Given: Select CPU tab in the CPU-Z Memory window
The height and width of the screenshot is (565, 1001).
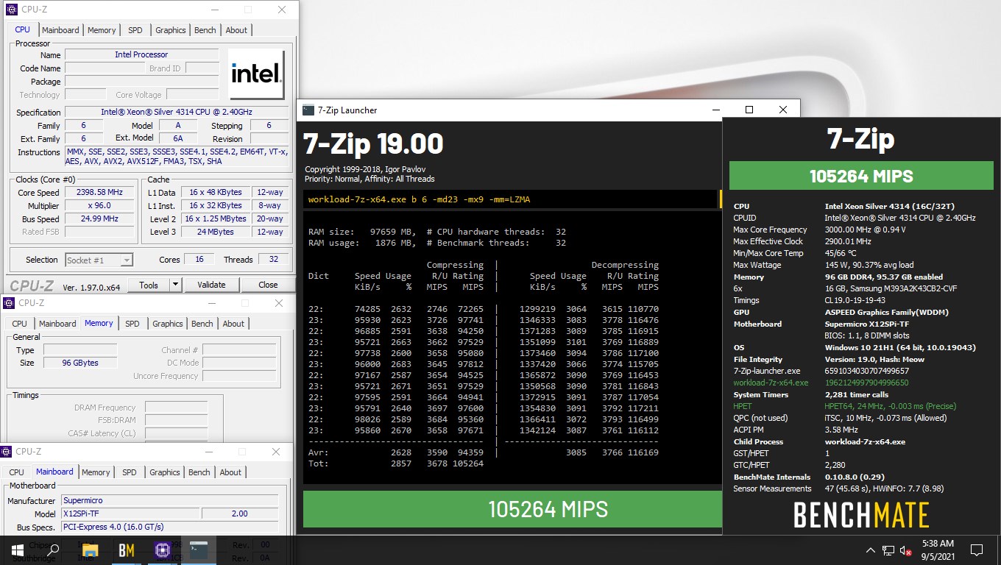Looking at the screenshot, I should pyautogui.click(x=20, y=324).
